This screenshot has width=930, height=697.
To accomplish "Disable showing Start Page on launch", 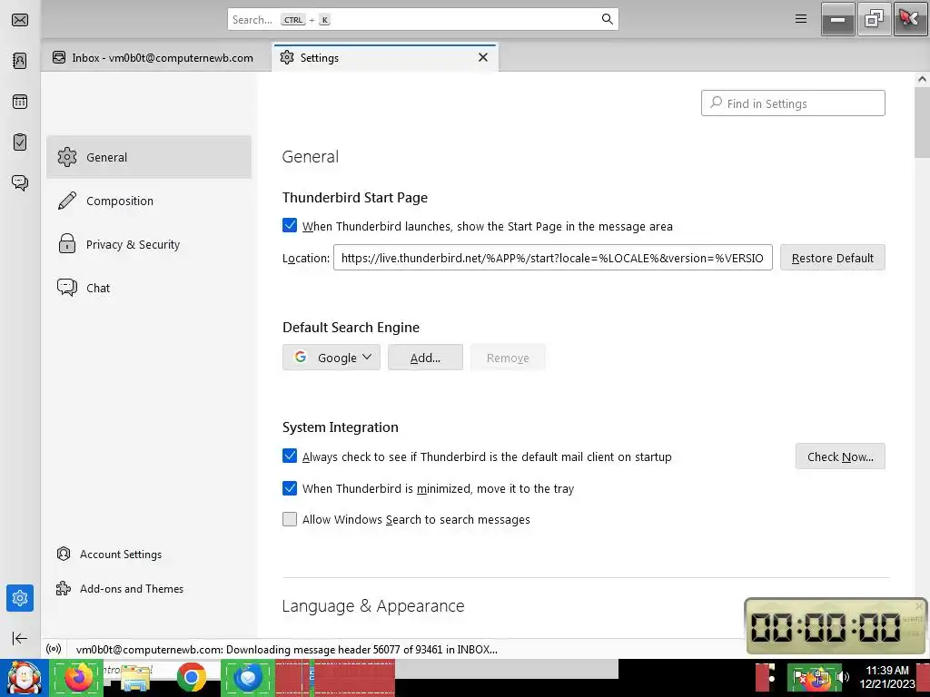I will (x=290, y=225).
